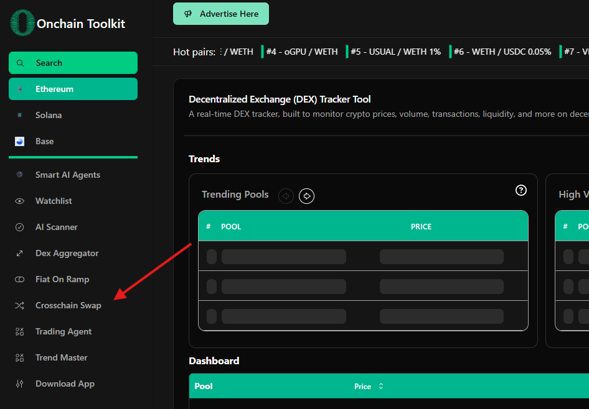Image resolution: width=589 pixels, height=409 pixels.
Task: Select the Ethereum network
Action: (73, 89)
